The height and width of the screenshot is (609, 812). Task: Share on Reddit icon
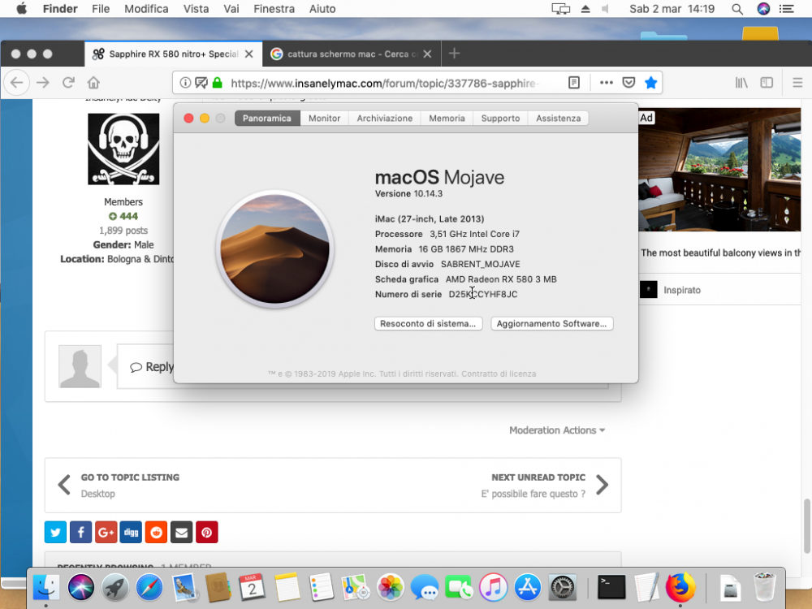pos(157,533)
